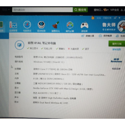Click the 电脑型号 scan date row
125x125 pixels.
point(49,57)
